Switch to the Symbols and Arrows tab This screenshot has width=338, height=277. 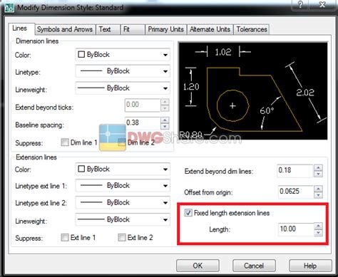(x=65, y=29)
